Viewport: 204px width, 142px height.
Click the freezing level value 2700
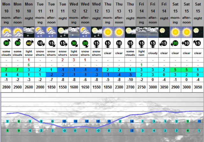(x=130, y=87)
